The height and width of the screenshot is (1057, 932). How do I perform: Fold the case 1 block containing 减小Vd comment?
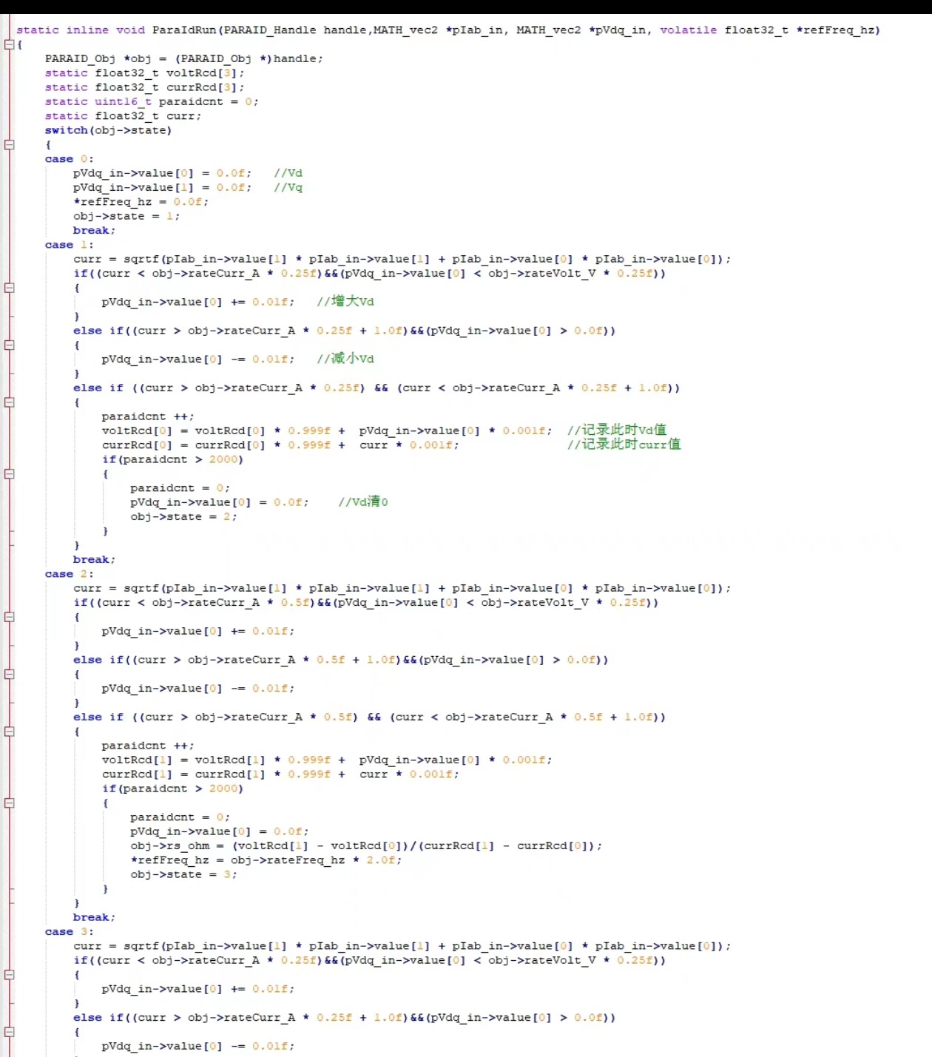tap(9, 345)
